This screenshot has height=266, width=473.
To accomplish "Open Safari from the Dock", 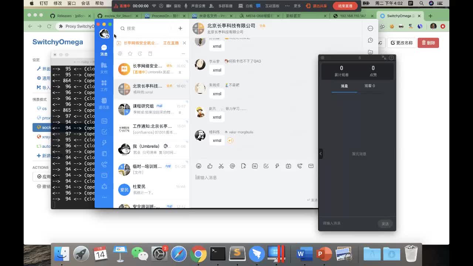I will coord(178,254).
